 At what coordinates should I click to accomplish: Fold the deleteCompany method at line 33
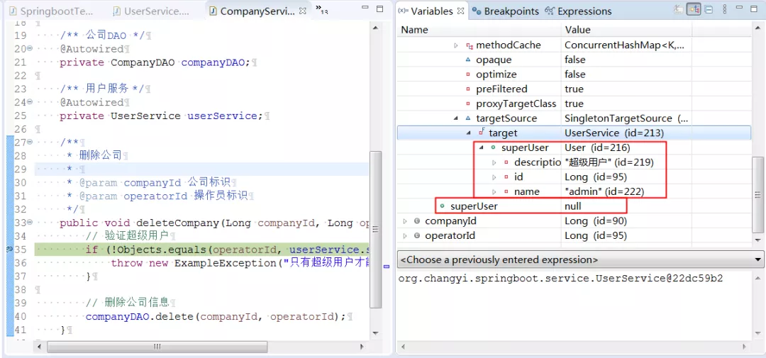coord(30,223)
